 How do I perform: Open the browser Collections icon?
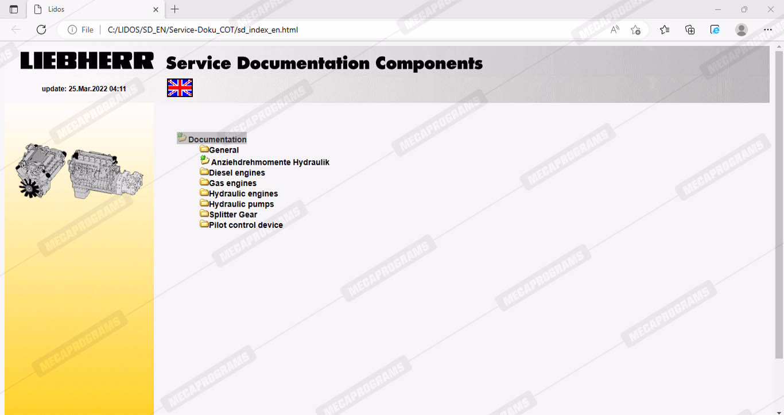(x=690, y=30)
